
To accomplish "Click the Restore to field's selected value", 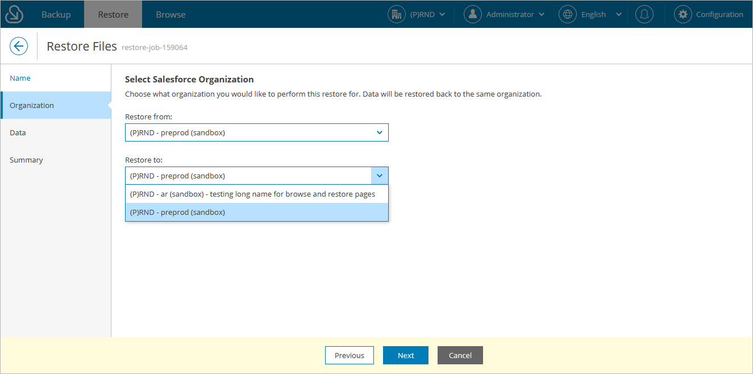I will pyautogui.click(x=177, y=176).
